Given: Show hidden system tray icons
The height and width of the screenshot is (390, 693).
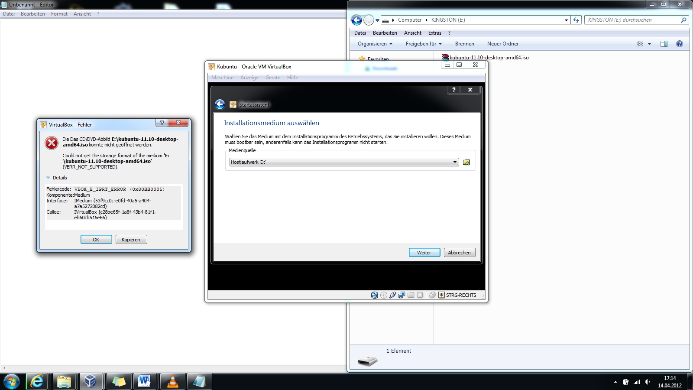Looking at the screenshot, I should [x=615, y=382].
